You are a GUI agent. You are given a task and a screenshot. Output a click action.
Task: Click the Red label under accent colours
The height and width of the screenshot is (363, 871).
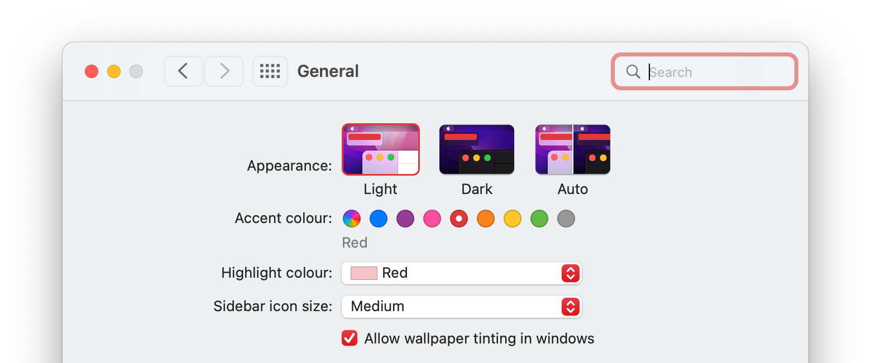[355, 243]
